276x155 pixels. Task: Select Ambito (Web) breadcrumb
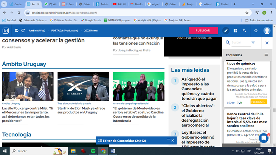[37, 31]
